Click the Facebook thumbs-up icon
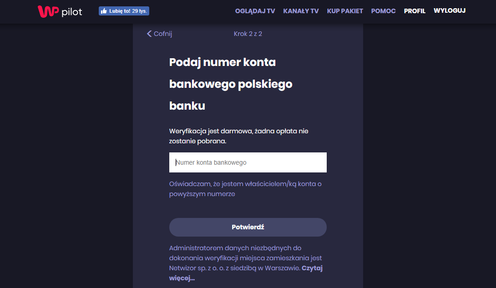This screenshot has width=496, height=288. (x=104, y=11)
